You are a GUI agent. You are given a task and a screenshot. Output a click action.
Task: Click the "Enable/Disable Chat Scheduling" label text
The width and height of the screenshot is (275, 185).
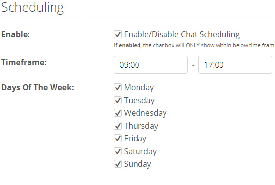(182, 34)
